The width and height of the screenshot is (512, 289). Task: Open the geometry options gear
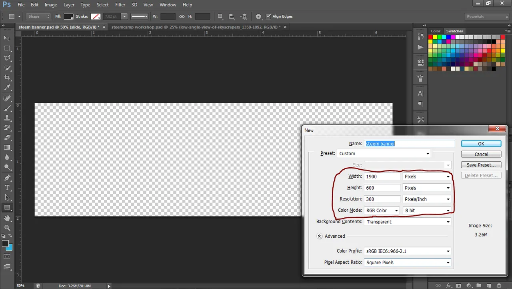tap(258, 16)
